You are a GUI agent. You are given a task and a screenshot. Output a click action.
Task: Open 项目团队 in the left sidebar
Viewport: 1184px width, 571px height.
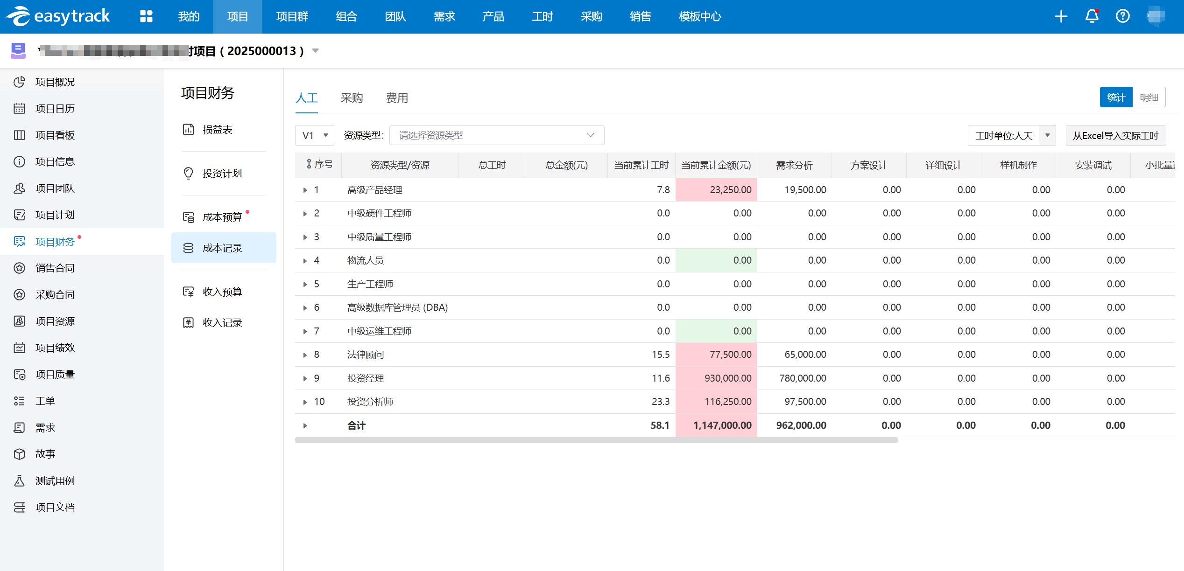55,188
